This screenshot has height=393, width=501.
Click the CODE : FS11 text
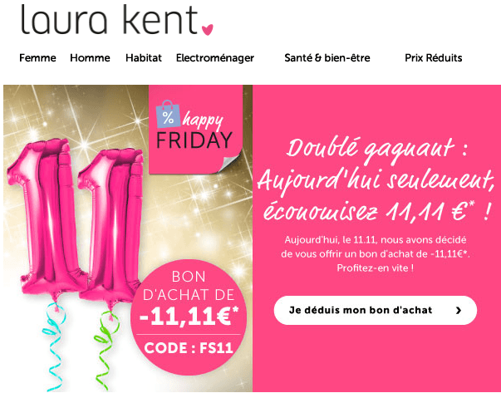click(x=189, y=348)
